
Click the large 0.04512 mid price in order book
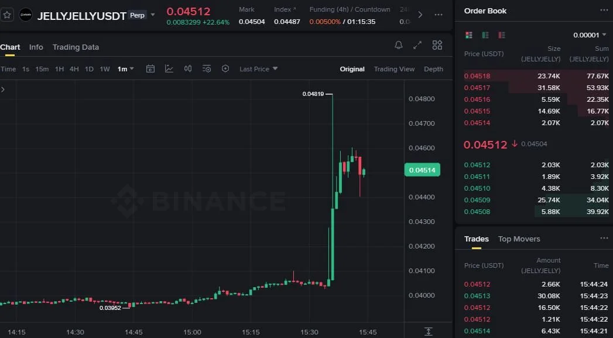pyautogui.click(x=485, y=145)
